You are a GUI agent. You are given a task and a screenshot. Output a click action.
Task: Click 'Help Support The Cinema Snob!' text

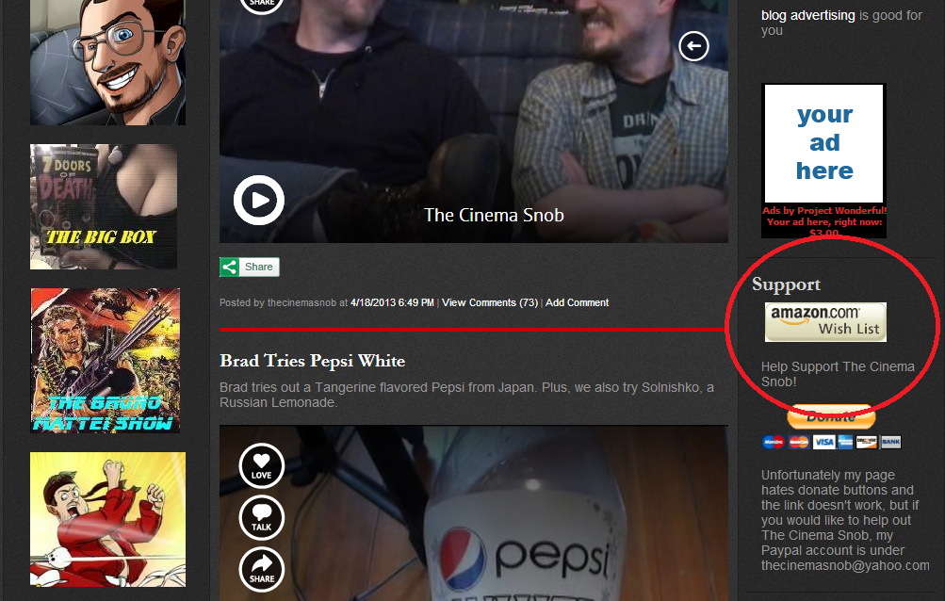pyautogui.click(x=837, y=374)
